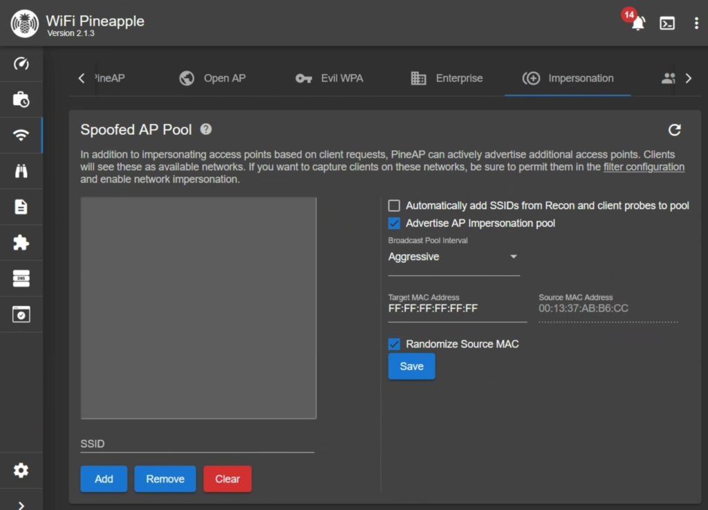
Task: Open the DNS server icon in sidebar
Action: point(21,278)
